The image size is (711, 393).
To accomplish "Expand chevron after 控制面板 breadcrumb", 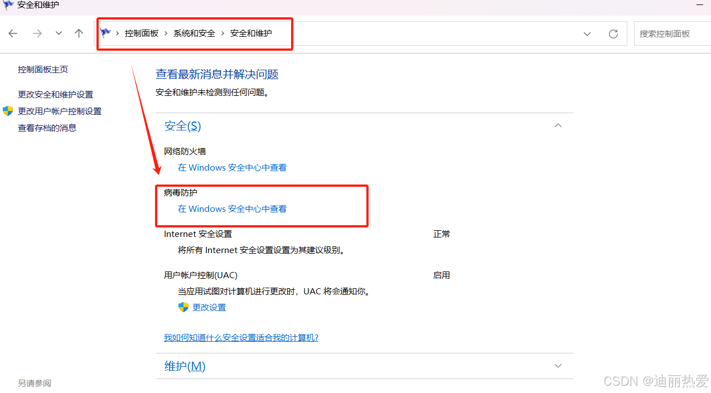I will tap(166, 33).
